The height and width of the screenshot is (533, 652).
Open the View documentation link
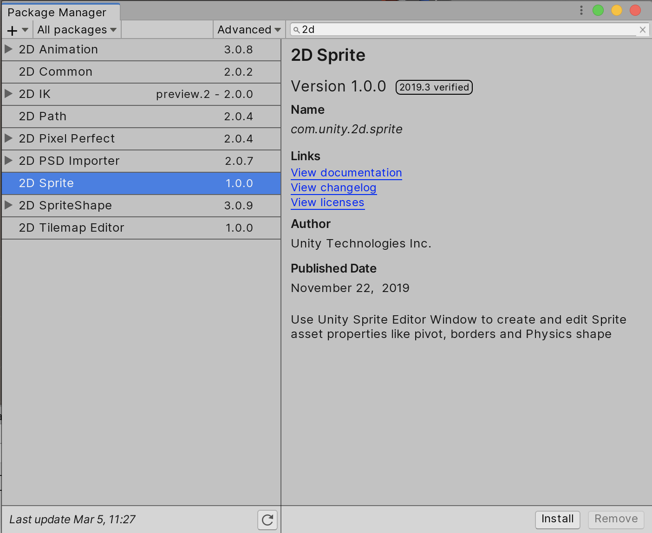[346, 173]
